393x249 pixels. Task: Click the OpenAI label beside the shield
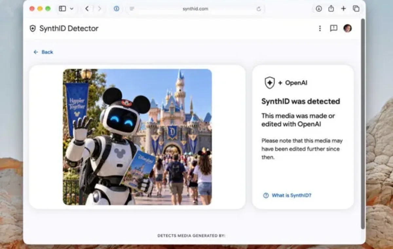pos(296,83)
